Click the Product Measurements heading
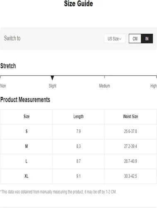The width and height of the screenshot is (157, 208). click(25, 100)
